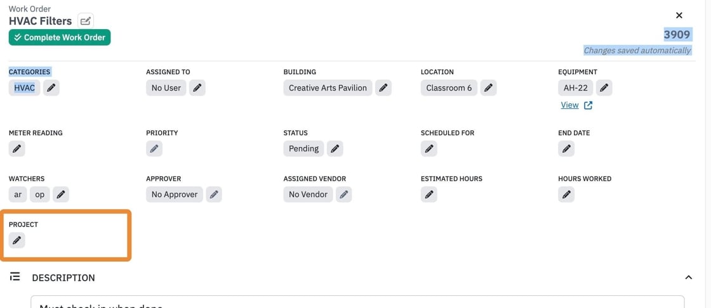Edit the Priority pencil icon
Image resolution: width=711 pixels, height=308 pixels.
coord(154,148)
